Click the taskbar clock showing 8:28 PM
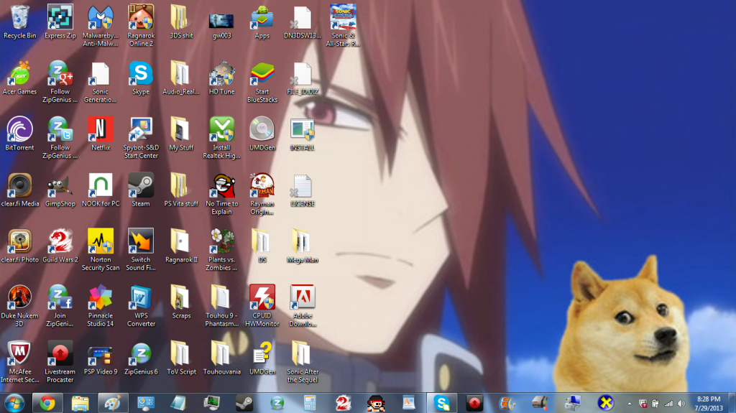 (708, 404)
